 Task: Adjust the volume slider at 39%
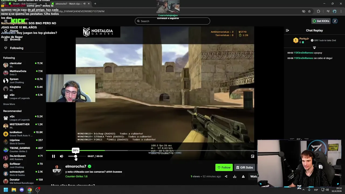[x=76, y=156]
